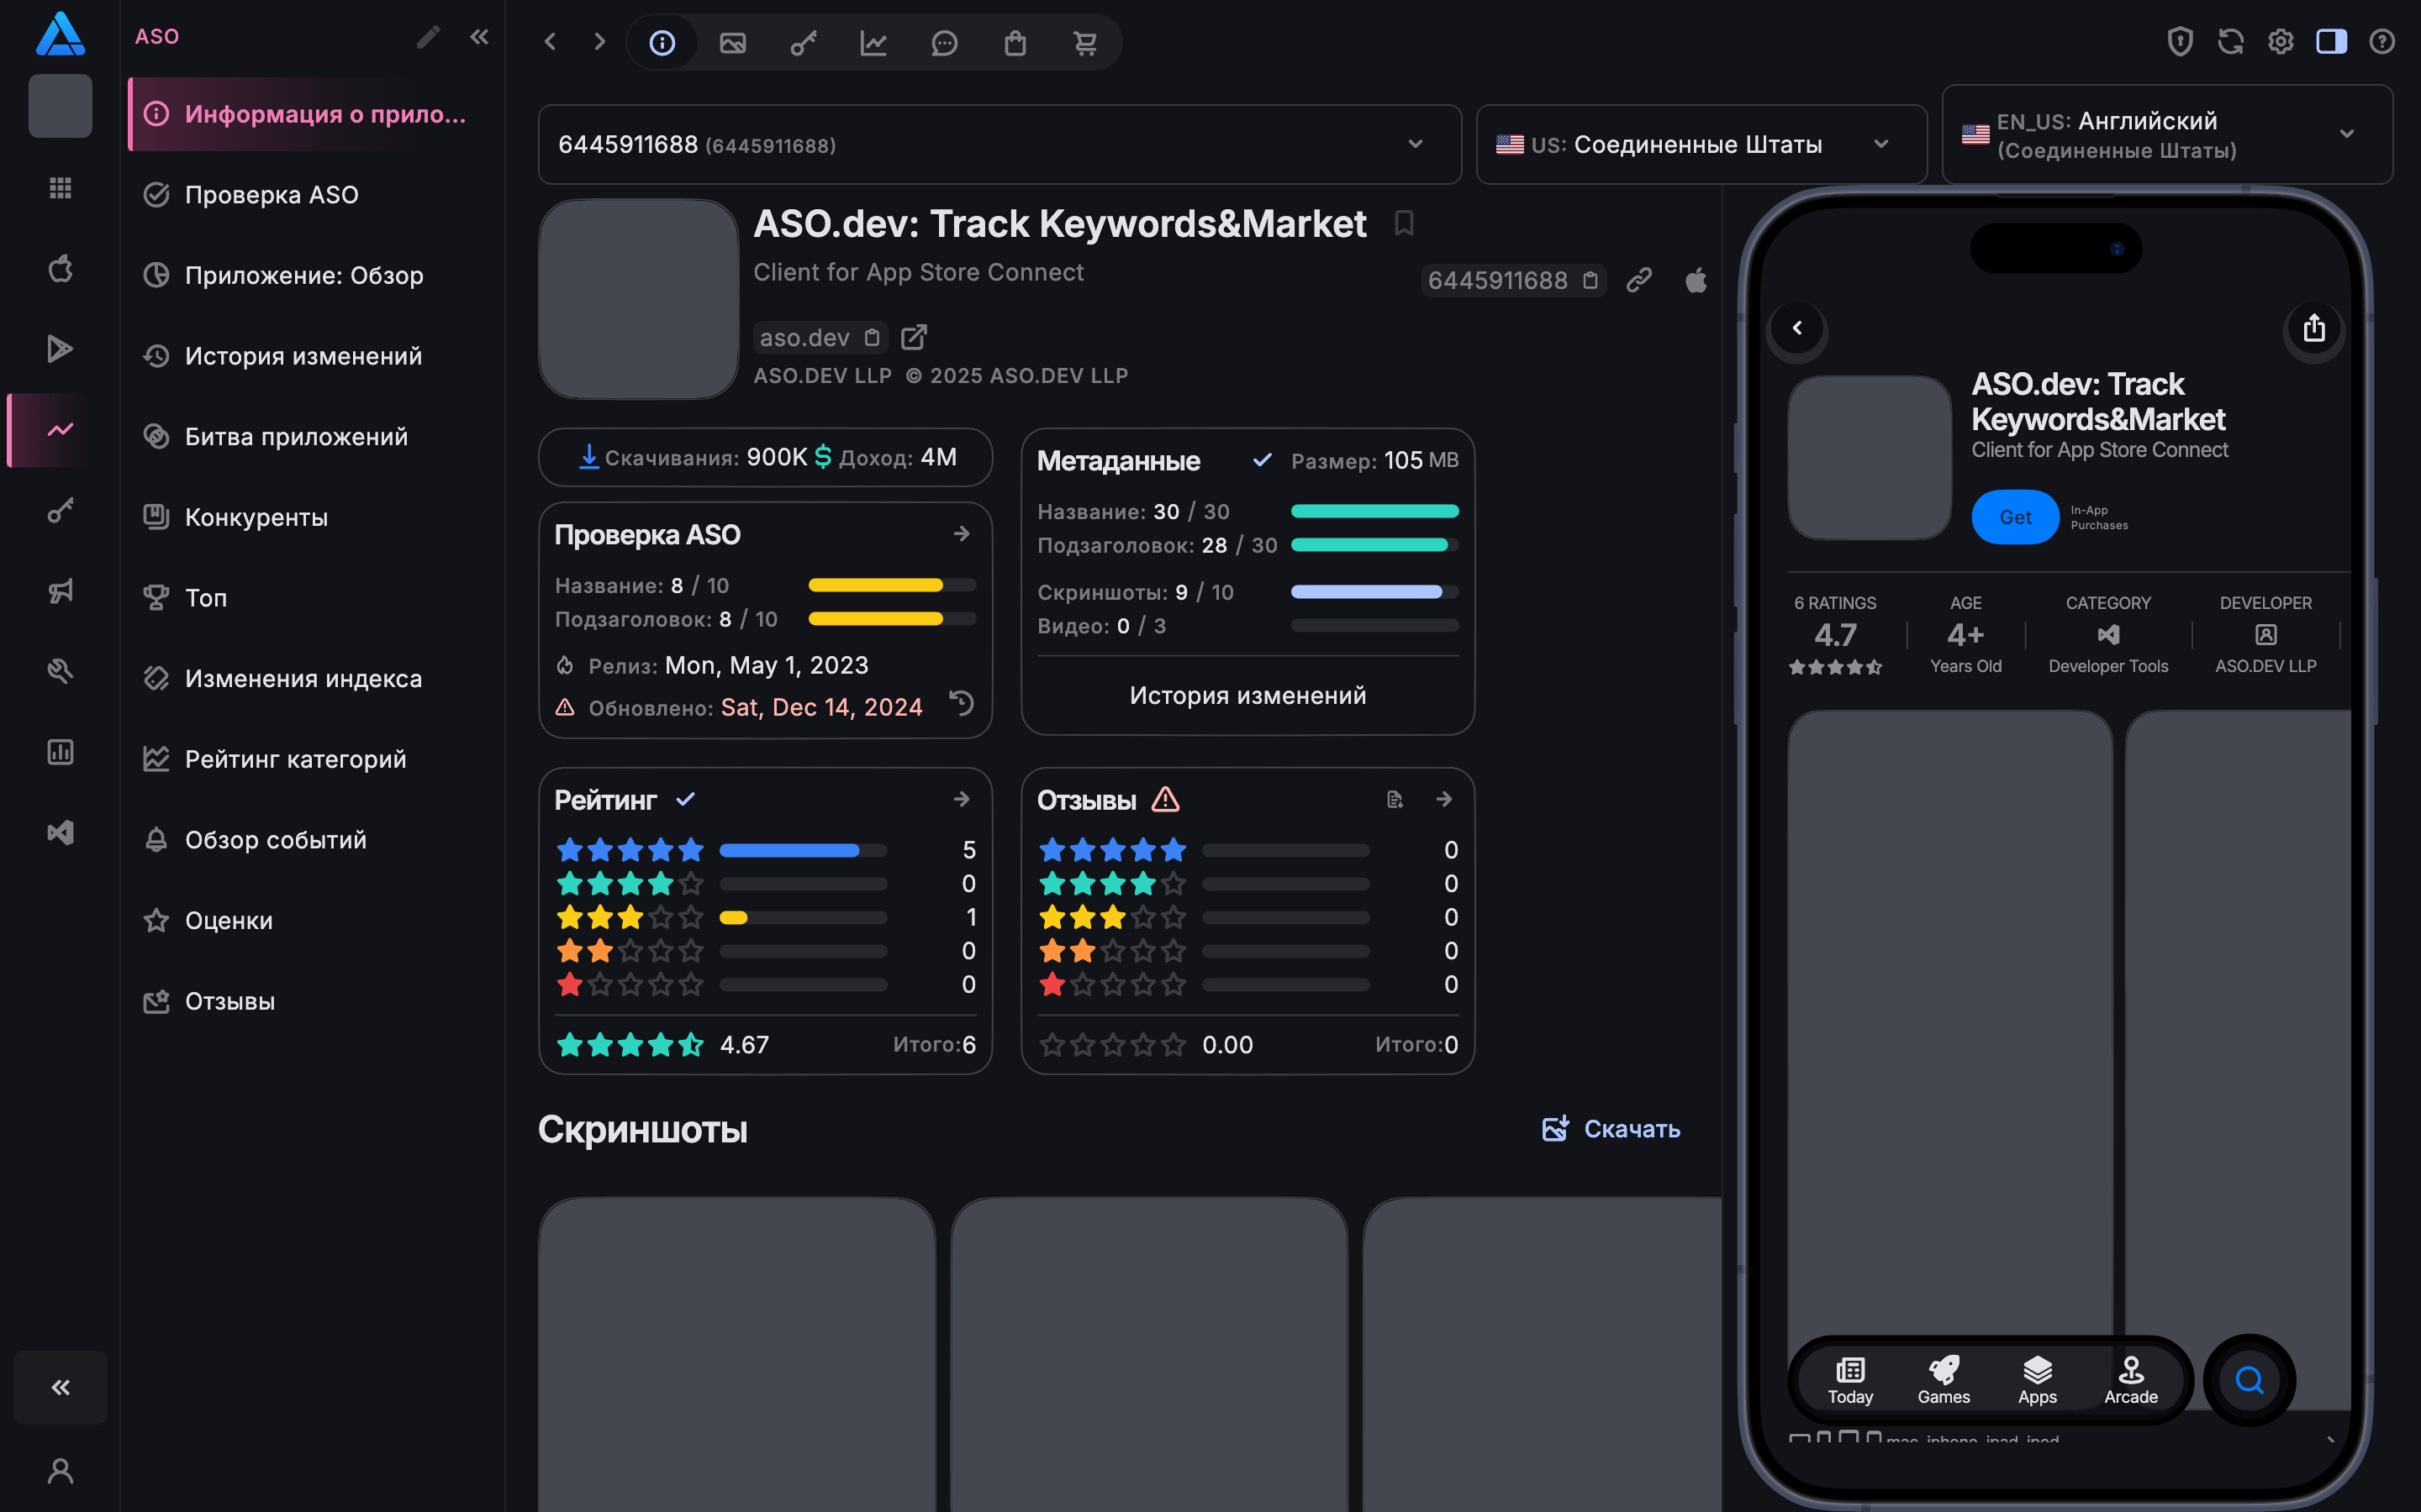Open the user account icon

coord(60,1470)
